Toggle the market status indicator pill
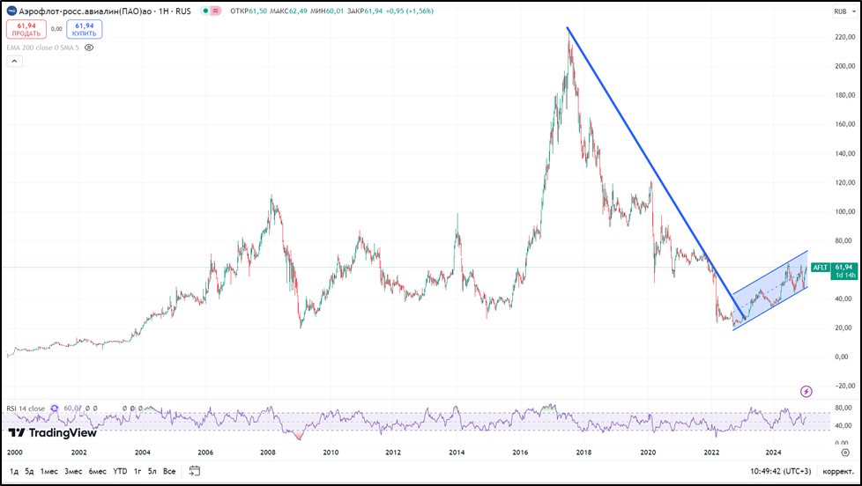The image size is (862, 486). 211,11
